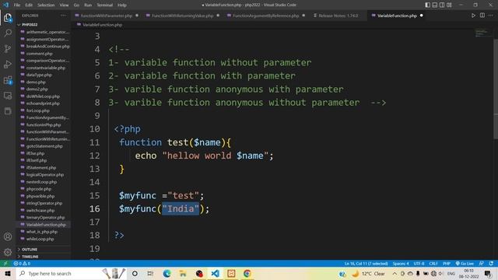Open the errors and warnings indicator
Image resolution: width=498 pixels, height=280 pixels.
[x=22, y=264]
